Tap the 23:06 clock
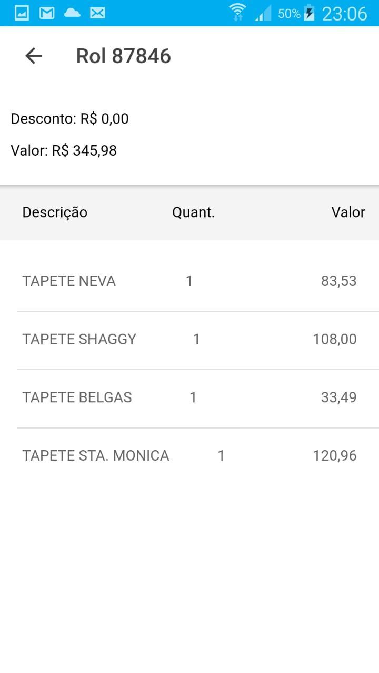 click(344, 14)
